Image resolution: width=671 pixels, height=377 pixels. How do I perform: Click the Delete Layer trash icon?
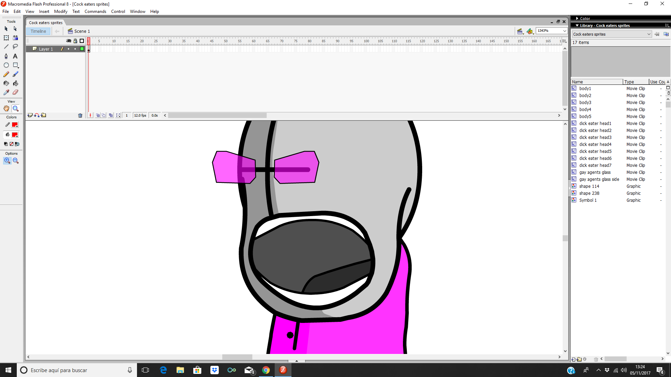click(x=80, y=116)
